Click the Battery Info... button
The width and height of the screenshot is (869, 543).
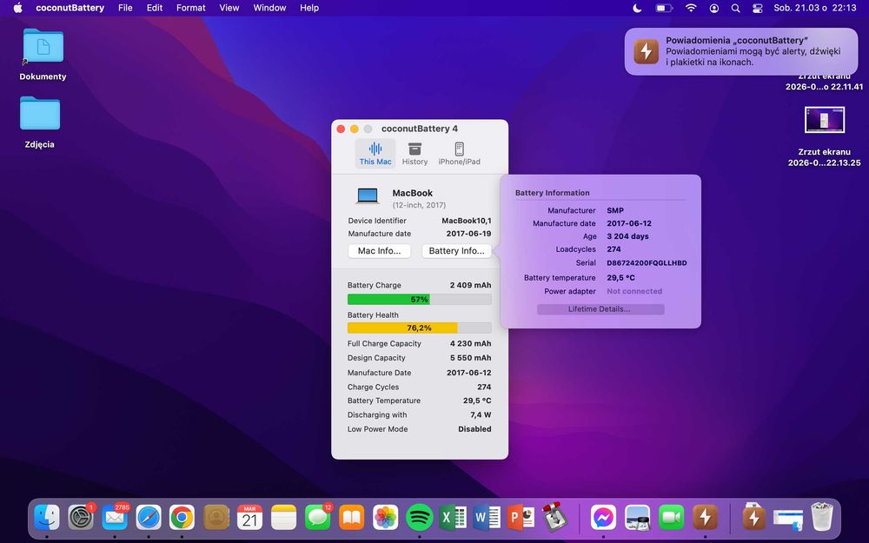pos(457,251)
